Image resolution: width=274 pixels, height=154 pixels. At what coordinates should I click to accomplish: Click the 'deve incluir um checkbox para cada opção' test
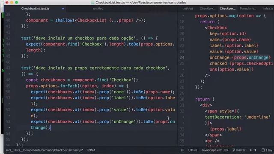pyautogui.click(x=89, y=38)
